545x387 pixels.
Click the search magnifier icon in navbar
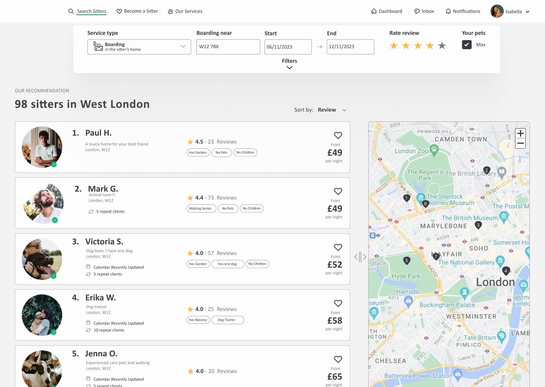tap(71, 11)
